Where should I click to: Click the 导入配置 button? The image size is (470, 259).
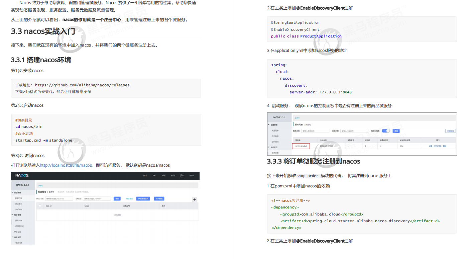point(159,198)
